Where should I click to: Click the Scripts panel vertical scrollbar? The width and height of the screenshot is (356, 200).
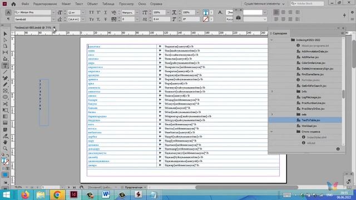343,94
